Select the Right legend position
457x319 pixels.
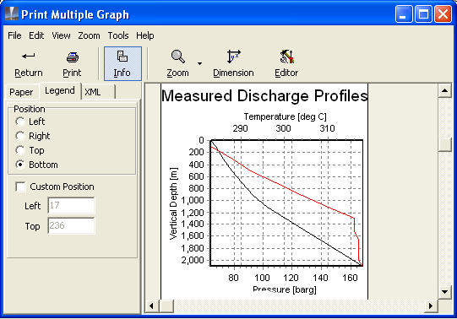point(20,136)
